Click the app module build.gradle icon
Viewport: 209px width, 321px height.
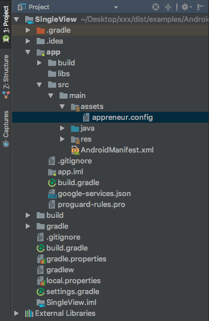click(x=52, y=183)
